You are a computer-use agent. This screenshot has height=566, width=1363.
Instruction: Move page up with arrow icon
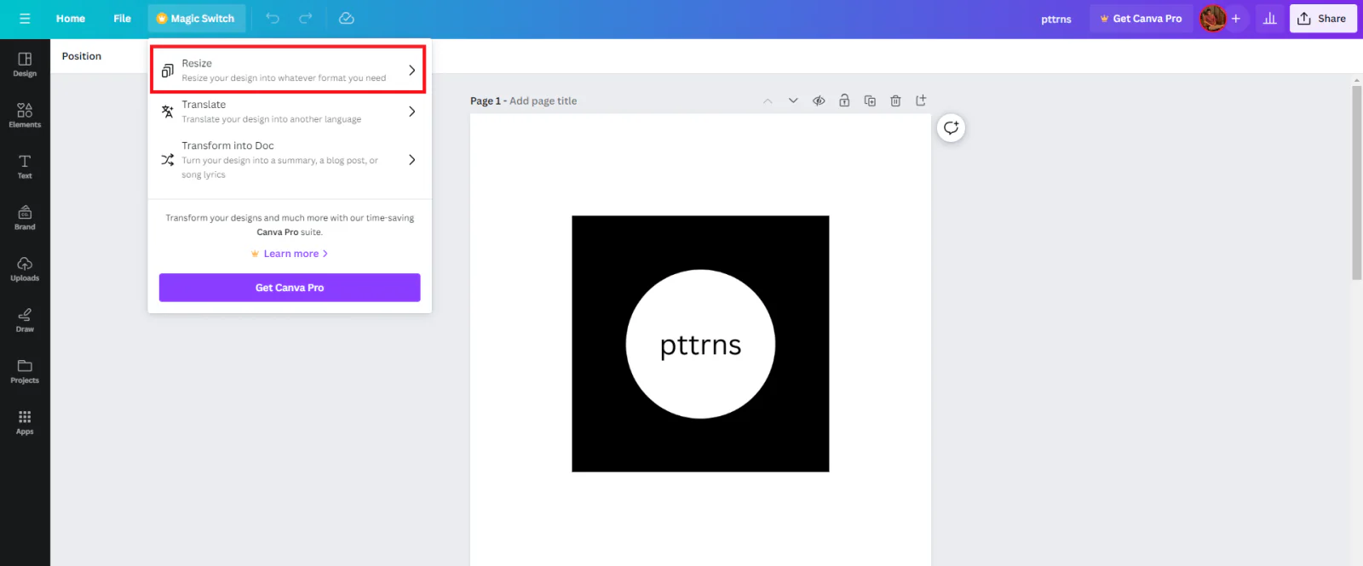[768, 100]
